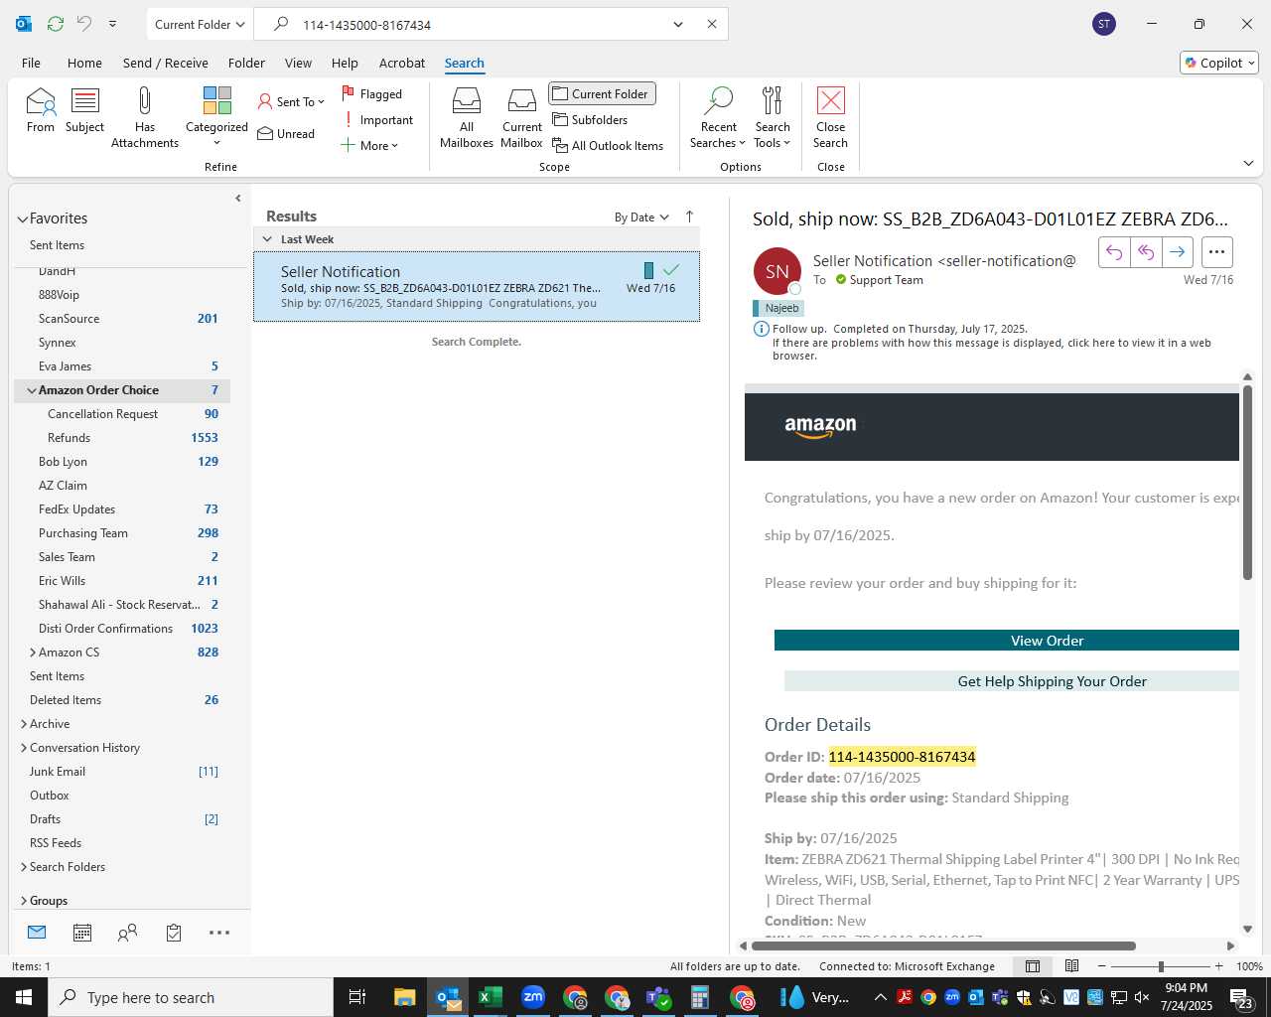Open Copilot button

pos(1219,63)
